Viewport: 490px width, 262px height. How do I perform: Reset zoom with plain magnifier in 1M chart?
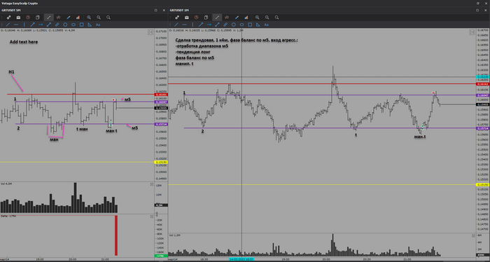tap(277, 18)
